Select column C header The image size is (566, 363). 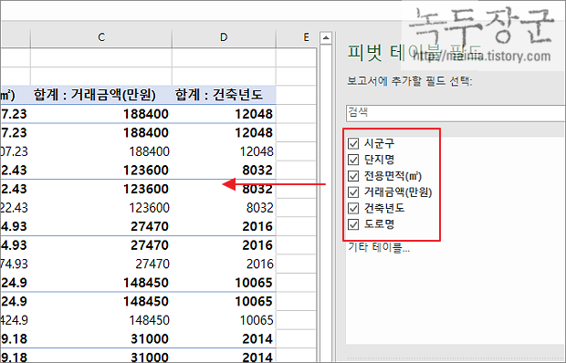101,37
